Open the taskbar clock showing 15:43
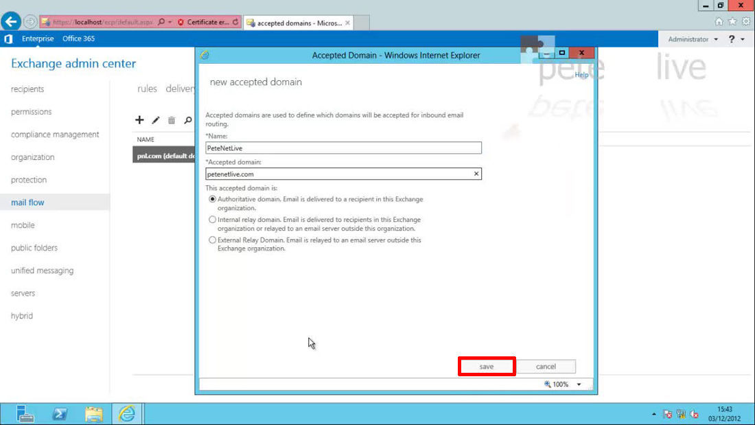This screenshot has height=425, width=755. coord(724,414)
